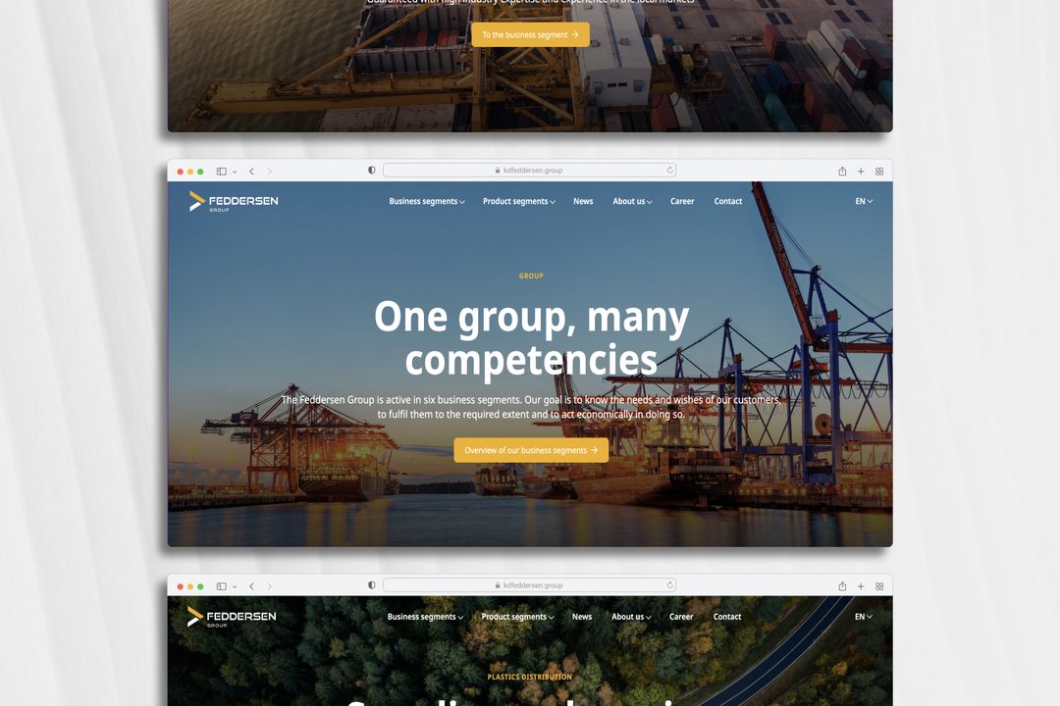Open a new tab with the plus icon

(x=861, y=170)
